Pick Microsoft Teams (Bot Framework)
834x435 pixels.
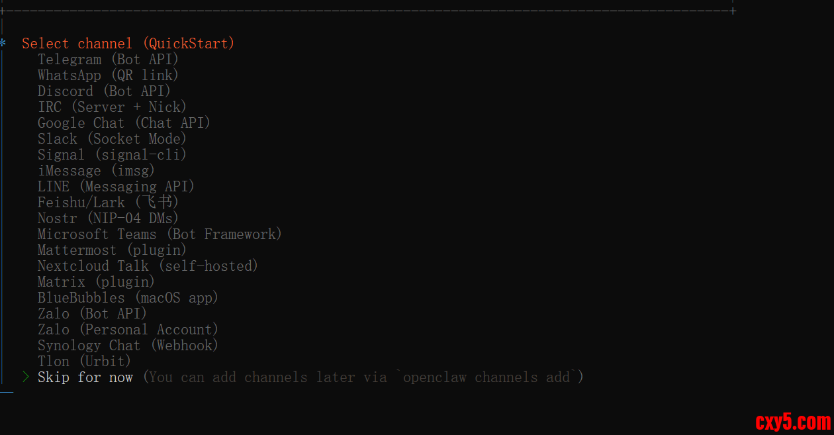[x=160, y=234]
